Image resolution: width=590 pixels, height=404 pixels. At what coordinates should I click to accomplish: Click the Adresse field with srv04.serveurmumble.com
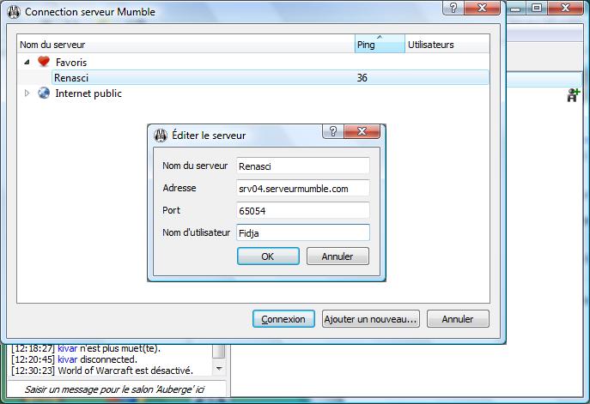[303, 189]
